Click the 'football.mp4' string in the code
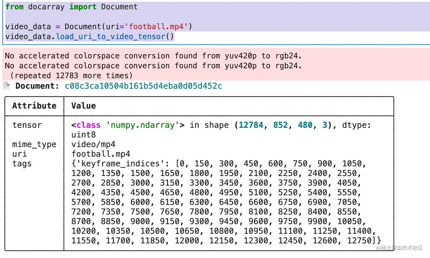The image size is (430, 258). (x=156, y=27)
